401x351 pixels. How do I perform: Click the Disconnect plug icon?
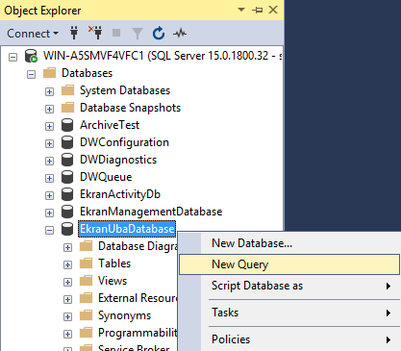[x=95, y=33]
